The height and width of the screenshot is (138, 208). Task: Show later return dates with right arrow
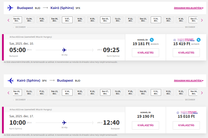point(202,93)
